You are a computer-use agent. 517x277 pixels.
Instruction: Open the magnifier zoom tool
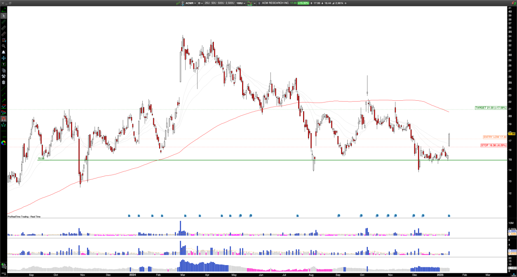click(4, 46)
